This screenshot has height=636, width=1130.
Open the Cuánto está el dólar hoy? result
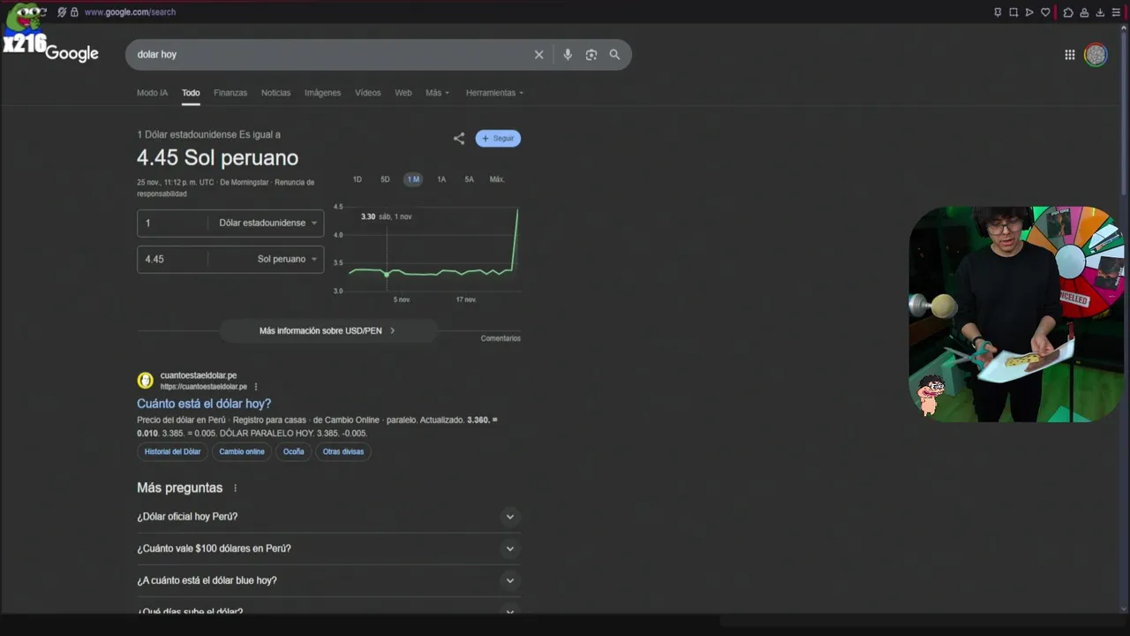coord(204,404)
